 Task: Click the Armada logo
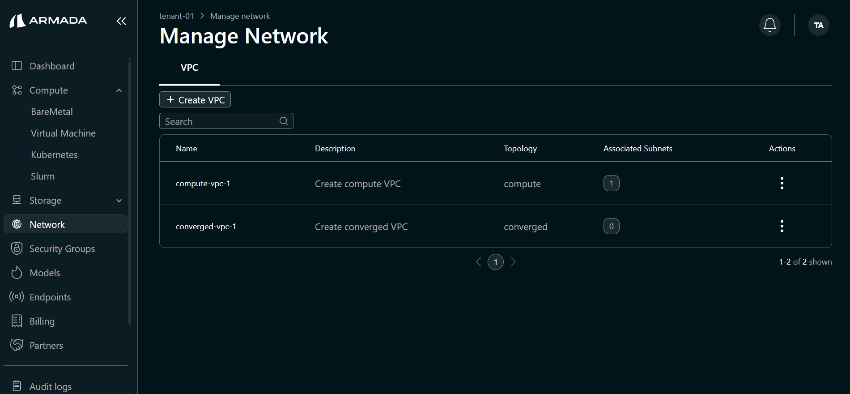point(48,21)
